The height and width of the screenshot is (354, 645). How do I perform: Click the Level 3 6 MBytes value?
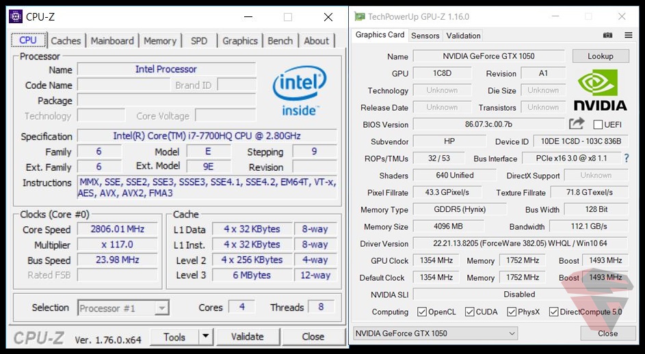click(252, 275)
